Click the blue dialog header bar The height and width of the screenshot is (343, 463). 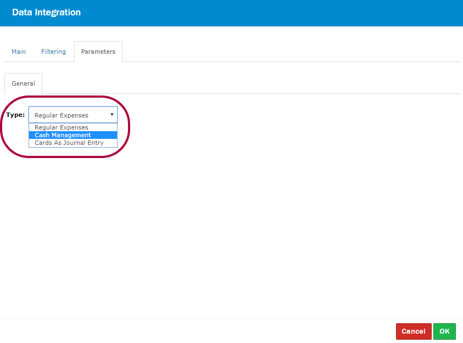[275, 13]
